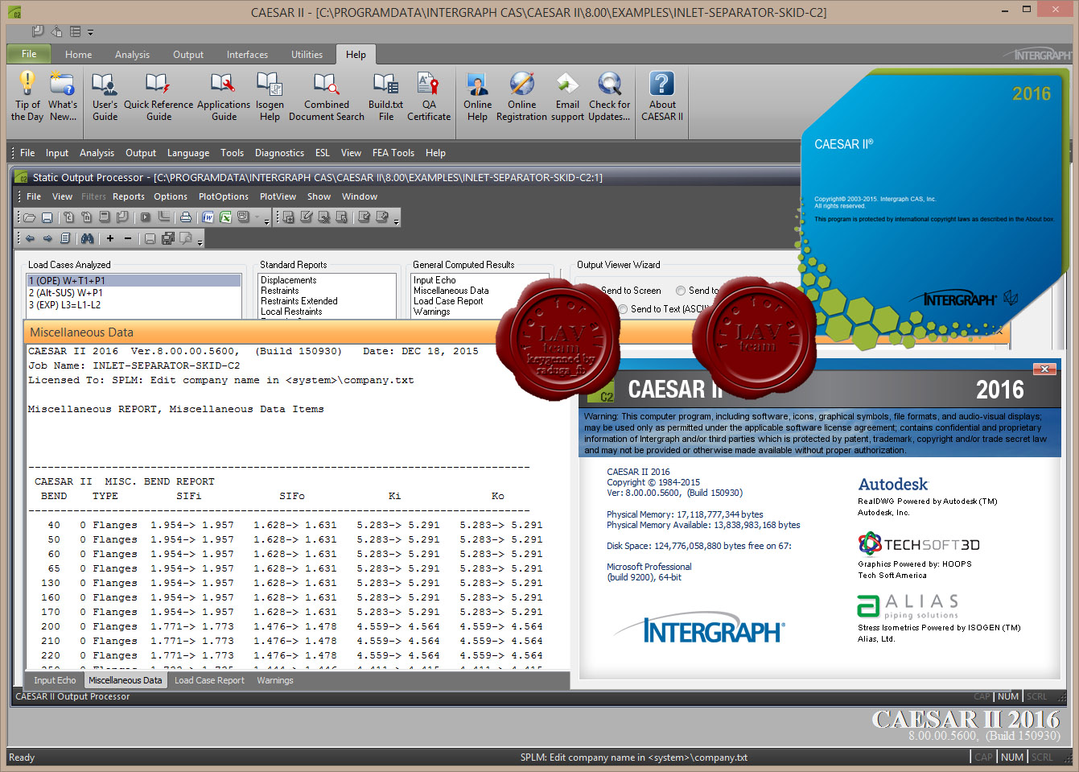Open About CAESAR II
Screen dimensions: 1079x772
point(662,95)
